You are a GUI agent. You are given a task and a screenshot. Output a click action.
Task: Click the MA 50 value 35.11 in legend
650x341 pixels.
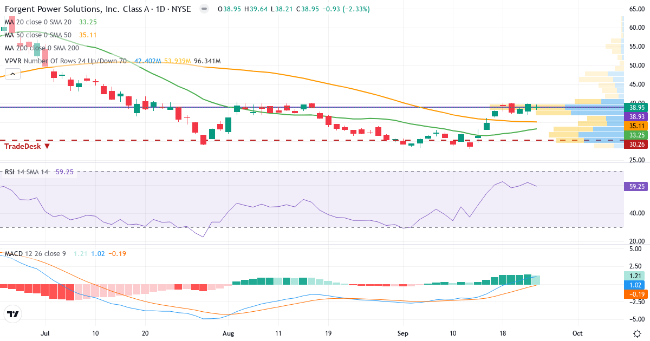point(88,35)
